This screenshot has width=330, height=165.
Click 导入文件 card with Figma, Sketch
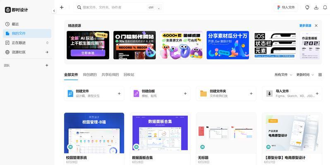[292, 93]
